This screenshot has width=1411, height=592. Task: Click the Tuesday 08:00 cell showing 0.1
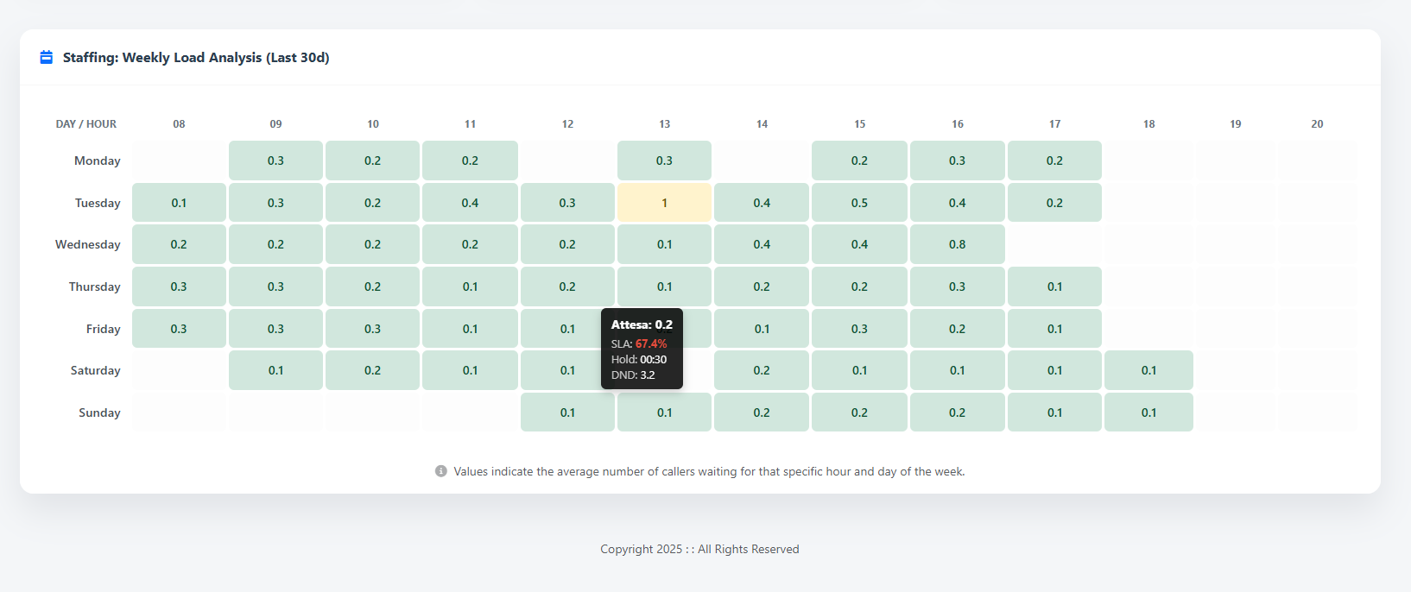179,203
